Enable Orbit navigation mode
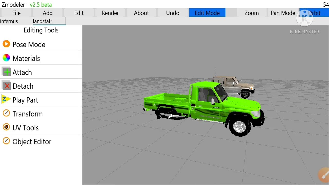This screenshot has height=185, width=329. [x=314, y=13]
